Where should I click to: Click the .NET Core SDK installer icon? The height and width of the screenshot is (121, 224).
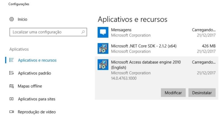pos(102,49)
